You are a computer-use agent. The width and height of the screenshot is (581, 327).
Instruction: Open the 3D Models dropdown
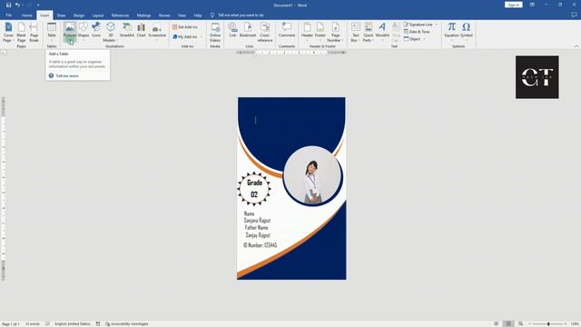pos(110,32)
